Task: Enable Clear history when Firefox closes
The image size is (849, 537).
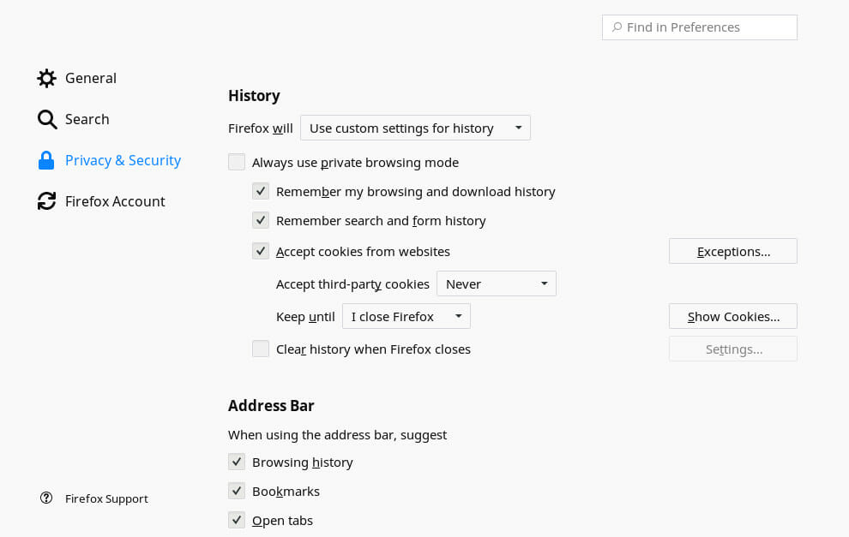Action: pyautogui.click(x=261, y=349)
